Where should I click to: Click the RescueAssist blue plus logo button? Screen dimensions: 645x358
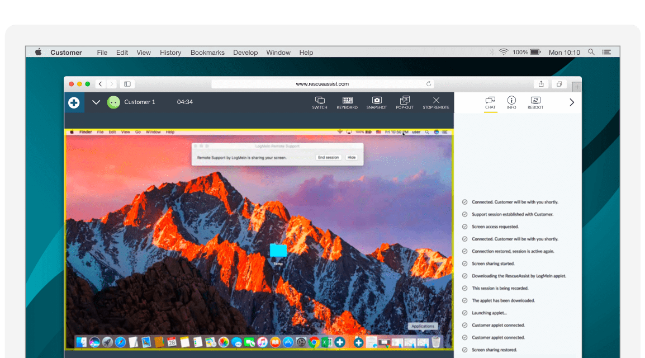(74, 102)
